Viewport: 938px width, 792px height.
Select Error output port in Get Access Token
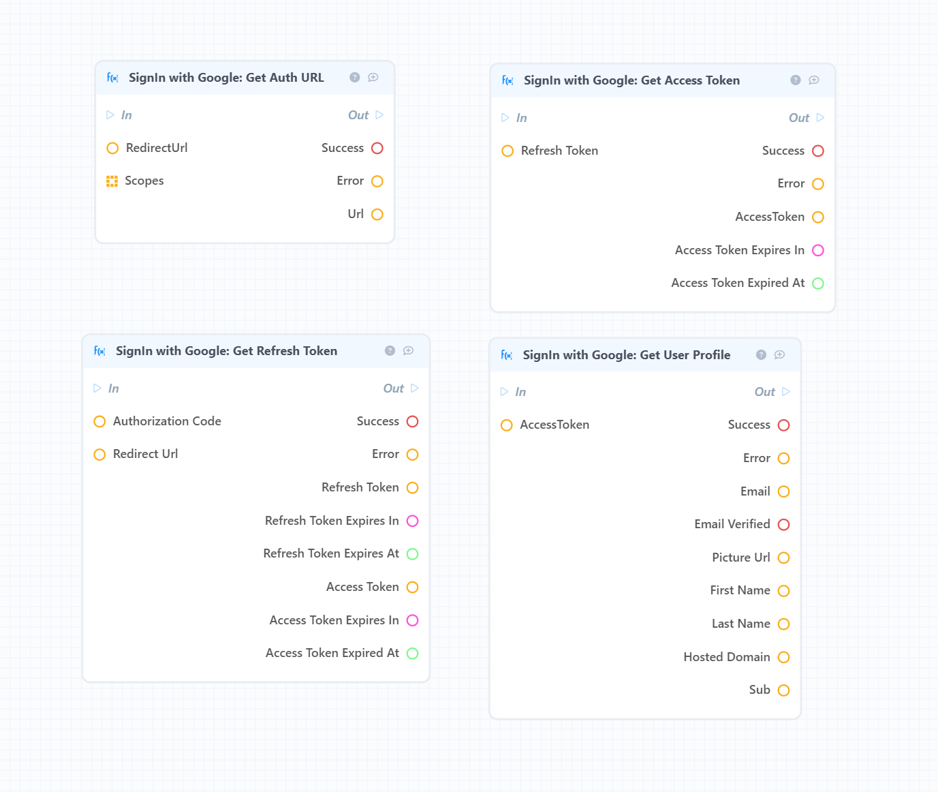click(818, 184)
